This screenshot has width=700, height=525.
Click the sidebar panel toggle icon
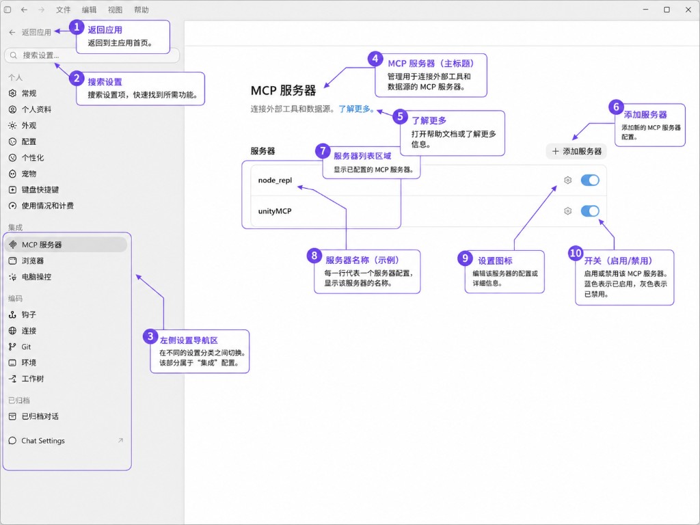point(8,10)
